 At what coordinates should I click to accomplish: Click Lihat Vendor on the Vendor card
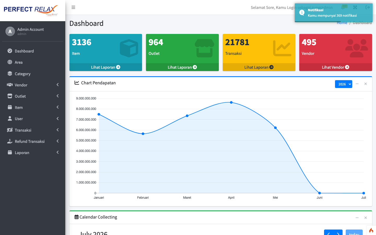(x=336, y=67)
